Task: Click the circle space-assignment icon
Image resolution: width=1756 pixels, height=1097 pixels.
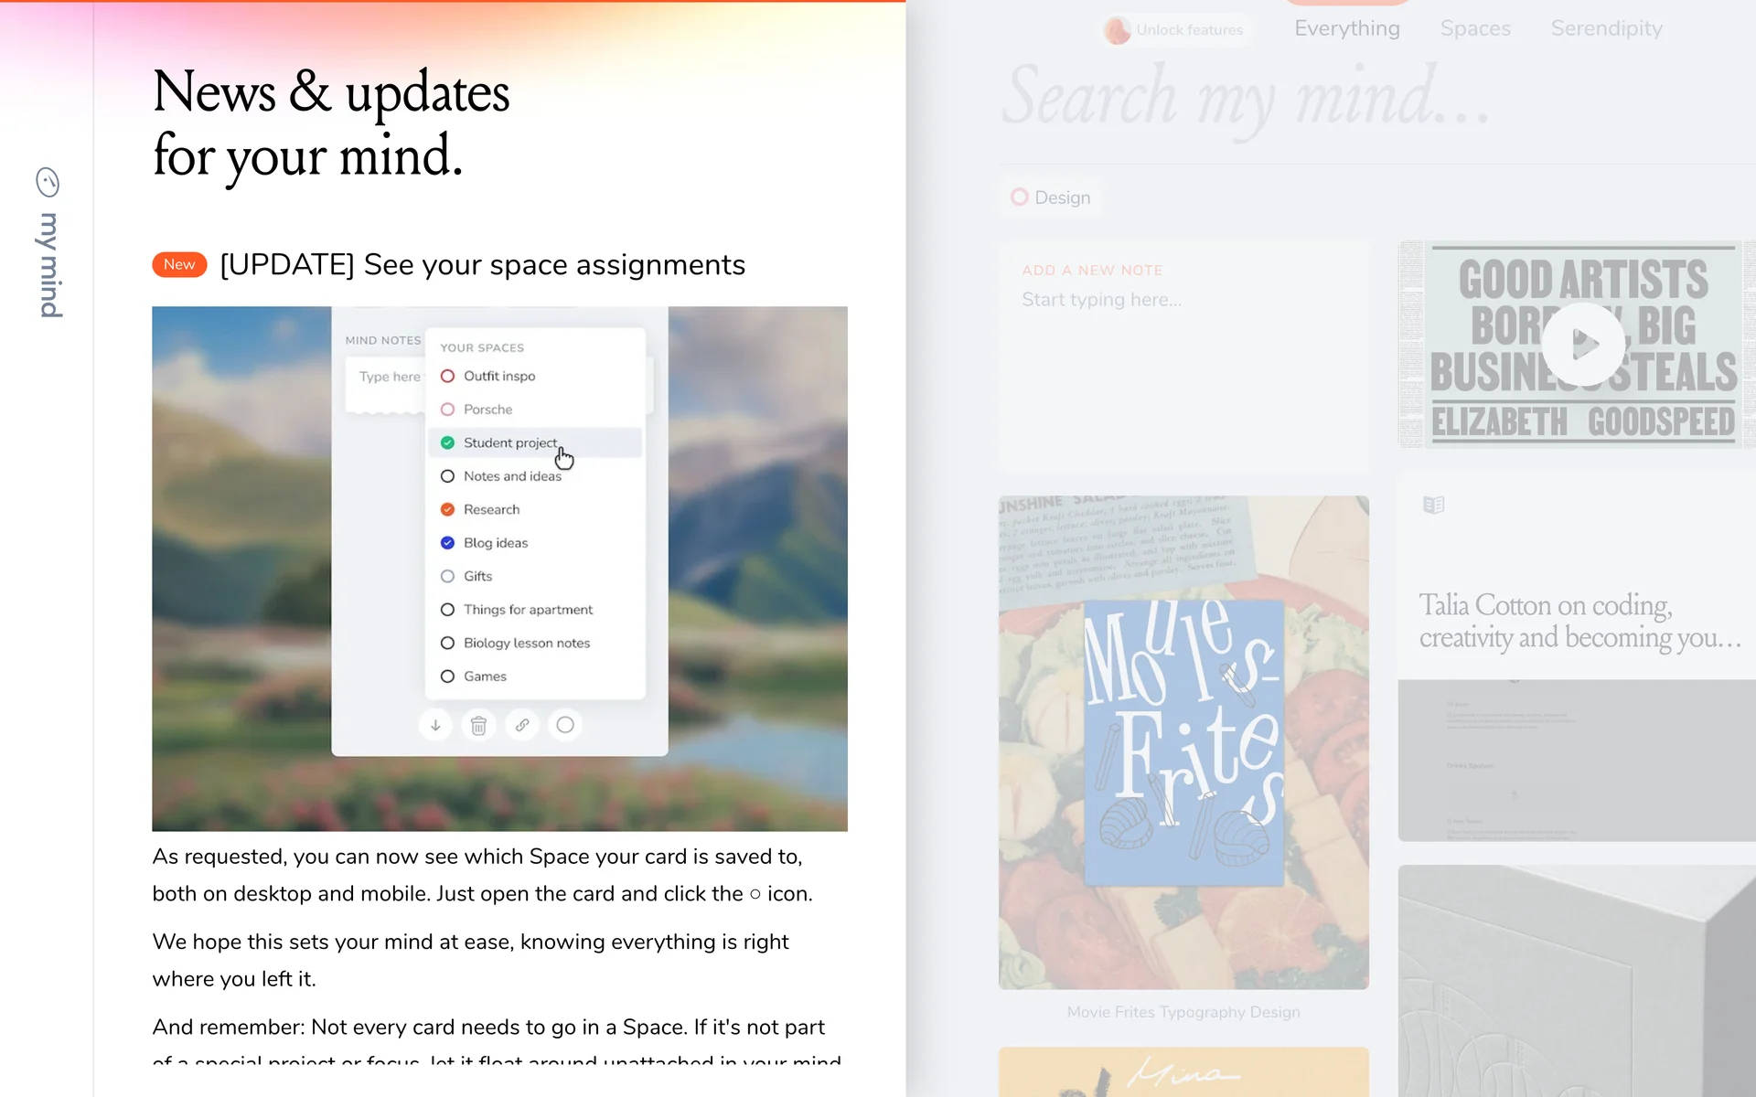Action: point(565,725)
